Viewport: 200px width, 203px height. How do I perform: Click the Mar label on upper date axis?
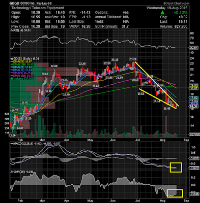point(42,140)
